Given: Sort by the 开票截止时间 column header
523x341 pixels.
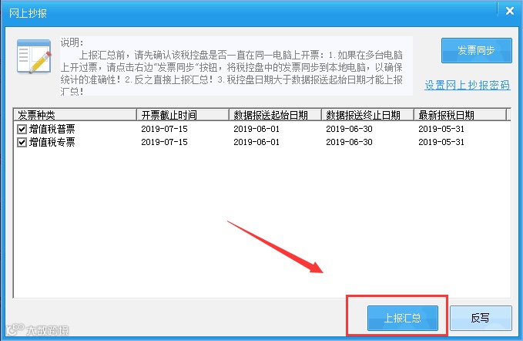Looking at the screenshot, I should coord(183,115).
